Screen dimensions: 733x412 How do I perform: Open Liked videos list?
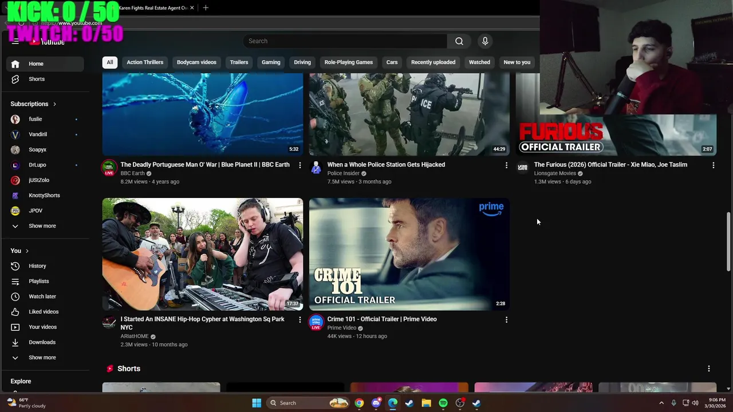click(45, 312)
